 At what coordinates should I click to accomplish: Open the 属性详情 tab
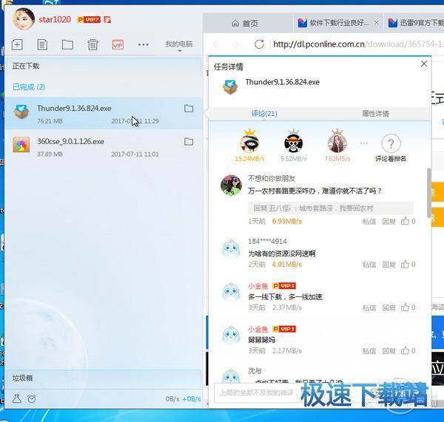(375, 113)
